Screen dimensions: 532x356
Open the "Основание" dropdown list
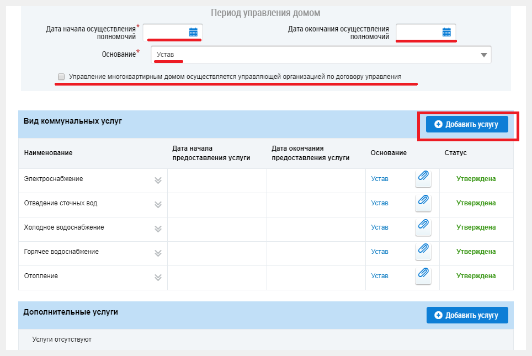click(x=484, y=55)
